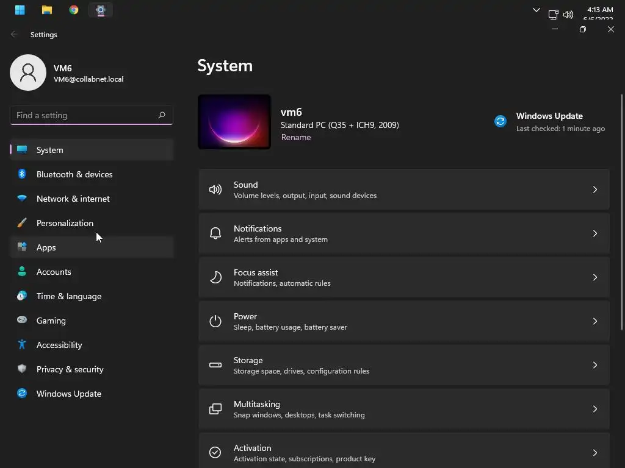Click the System monitor icon in the sidebar
Image resolution: width=625 pixels, height=468 pixels.
click(x=22, y=149)
